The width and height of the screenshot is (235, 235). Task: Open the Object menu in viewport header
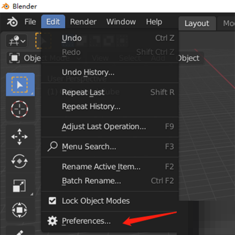pyautogui.click(x=189, y=58)
